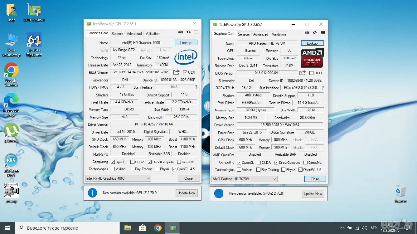Click Lookup for Intel HD Graphics 4000
Screen dimensions: 417x234
coord(186,43)
